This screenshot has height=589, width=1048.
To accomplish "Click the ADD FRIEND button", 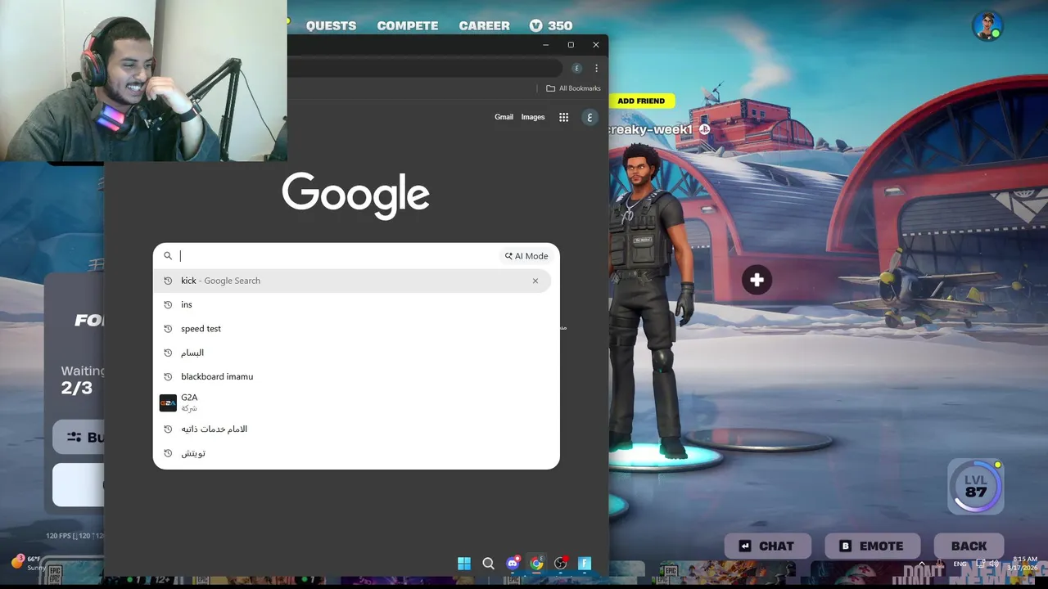I will 641,101.
